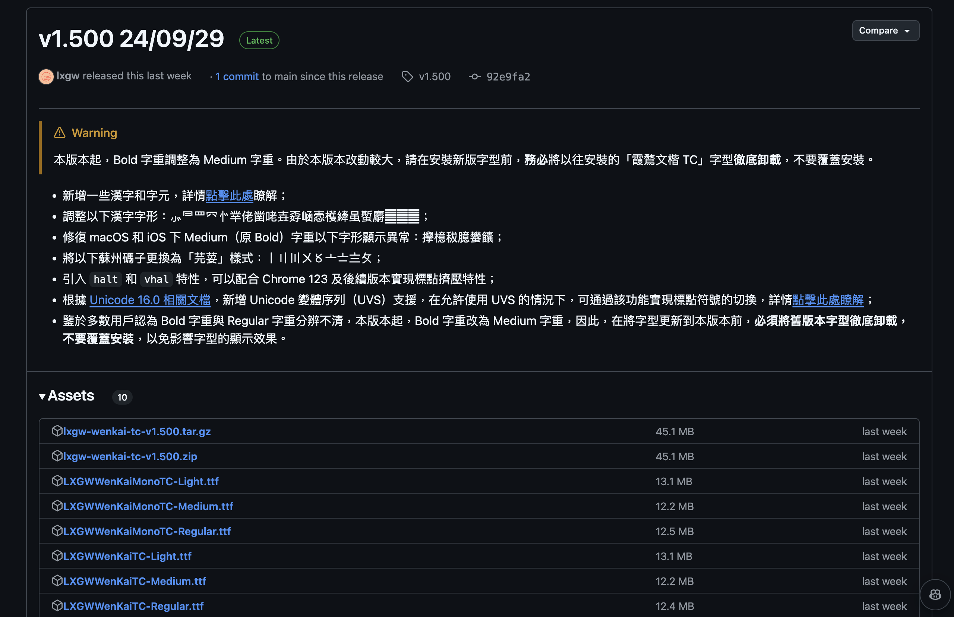Image resolution: width=954 pixels, height=617 pixels.
Task: Open the first 點擊此處 link
Action: click(x=229, y=196)
